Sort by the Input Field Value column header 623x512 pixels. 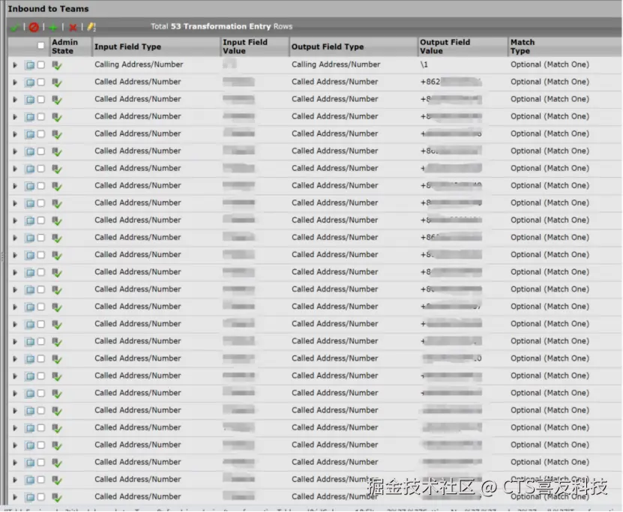point(244,46)
